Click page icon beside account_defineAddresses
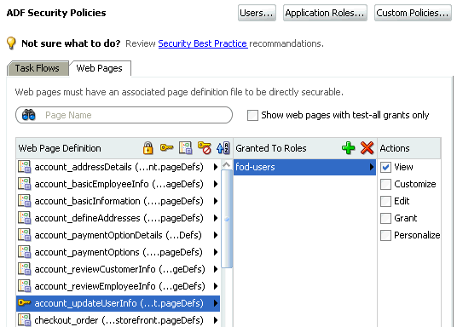This screenshot has width=457, height=327. pyautogui.click(x=24, y=218)
